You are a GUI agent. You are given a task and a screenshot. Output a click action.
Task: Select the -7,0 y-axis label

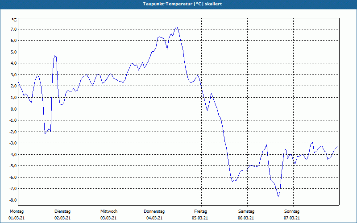coord(13,189)
